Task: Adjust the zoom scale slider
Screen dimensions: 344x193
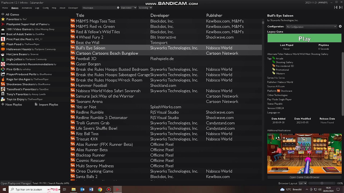Action: (x=322, y=183)
